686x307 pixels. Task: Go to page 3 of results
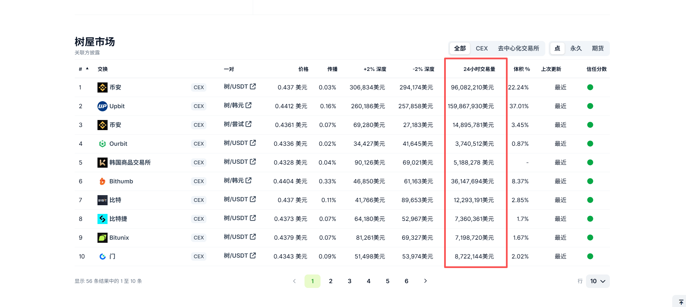click(349, 281)
